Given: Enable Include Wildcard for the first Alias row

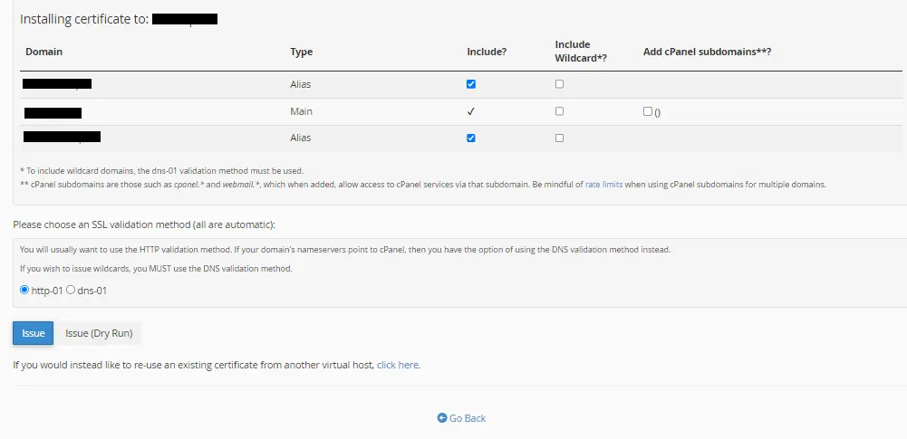Looking at the screenshot, I should [x=559, y=84].
